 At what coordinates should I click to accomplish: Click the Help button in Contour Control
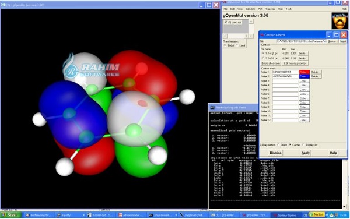click(x=333, y=153)
